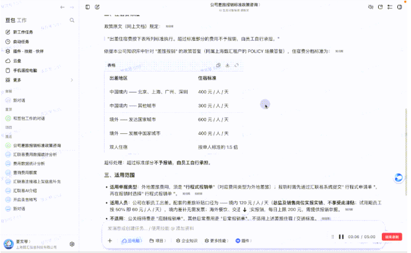Screen dimensions: 411x253
Task: Copy the table with the copy icon
Action: tap(218, 65)
